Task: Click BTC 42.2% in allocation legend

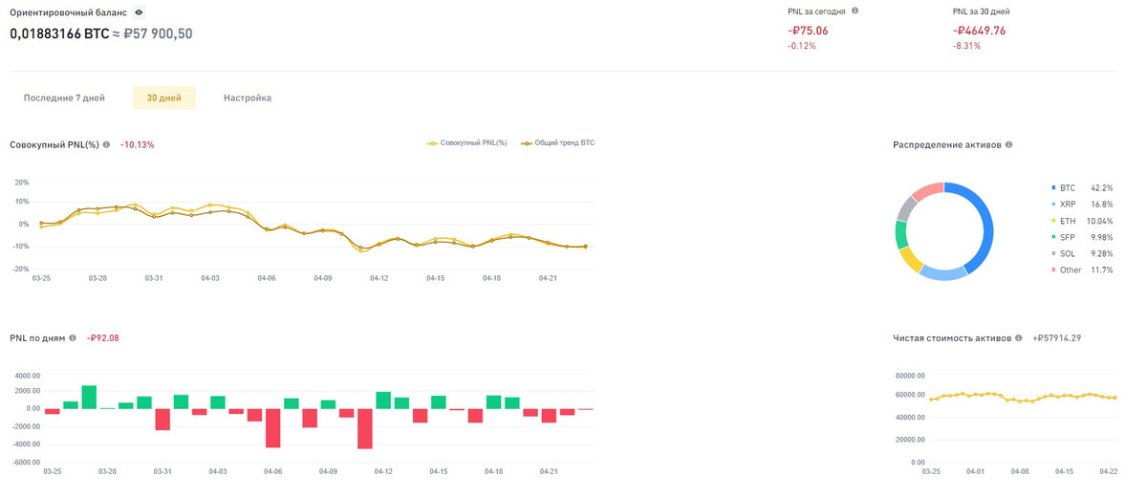Action: [1080, 188]
